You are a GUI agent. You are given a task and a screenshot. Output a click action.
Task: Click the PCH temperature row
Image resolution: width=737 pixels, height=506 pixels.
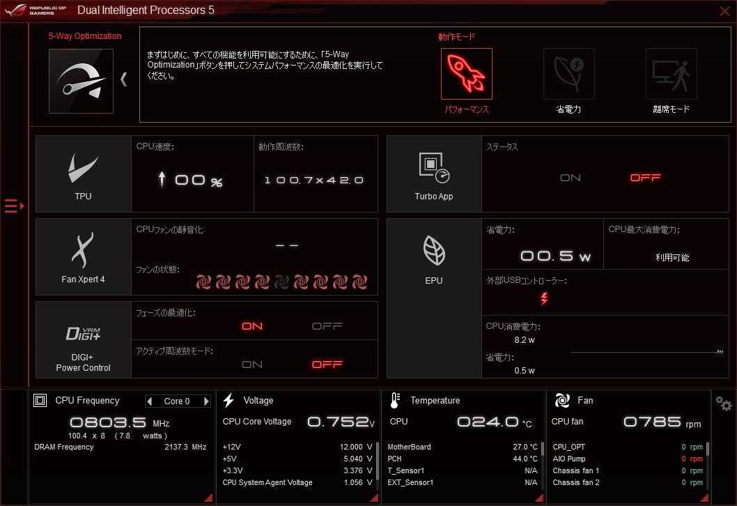462,459
